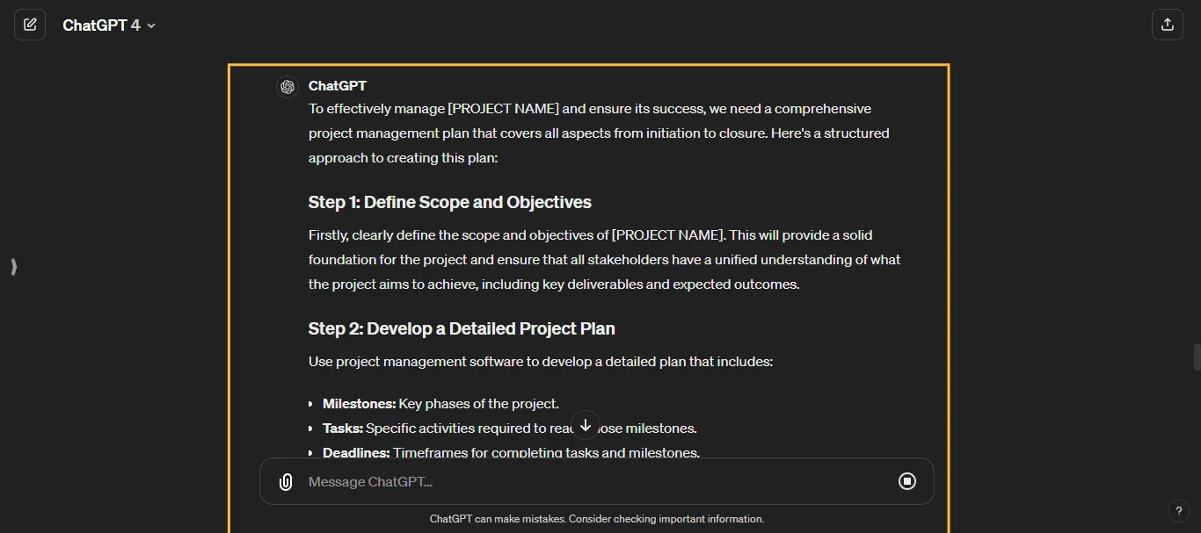Select the bold Milestones bullet label

tap(356, 403)
